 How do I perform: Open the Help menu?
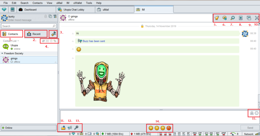(x=99, y=3)
